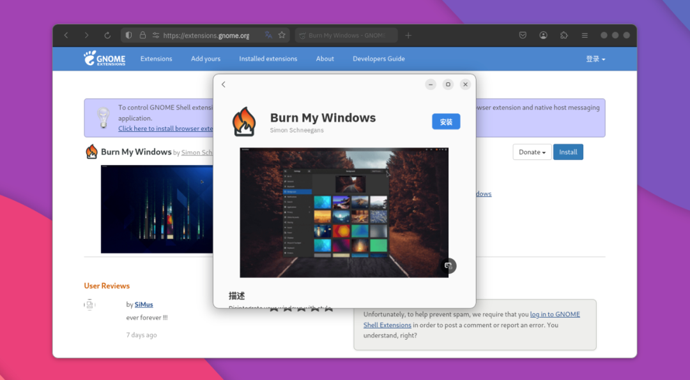The height and width of the screenshot is (380, 690).
Task: Click the Install button on the webpage
Action: coord(568,152)
